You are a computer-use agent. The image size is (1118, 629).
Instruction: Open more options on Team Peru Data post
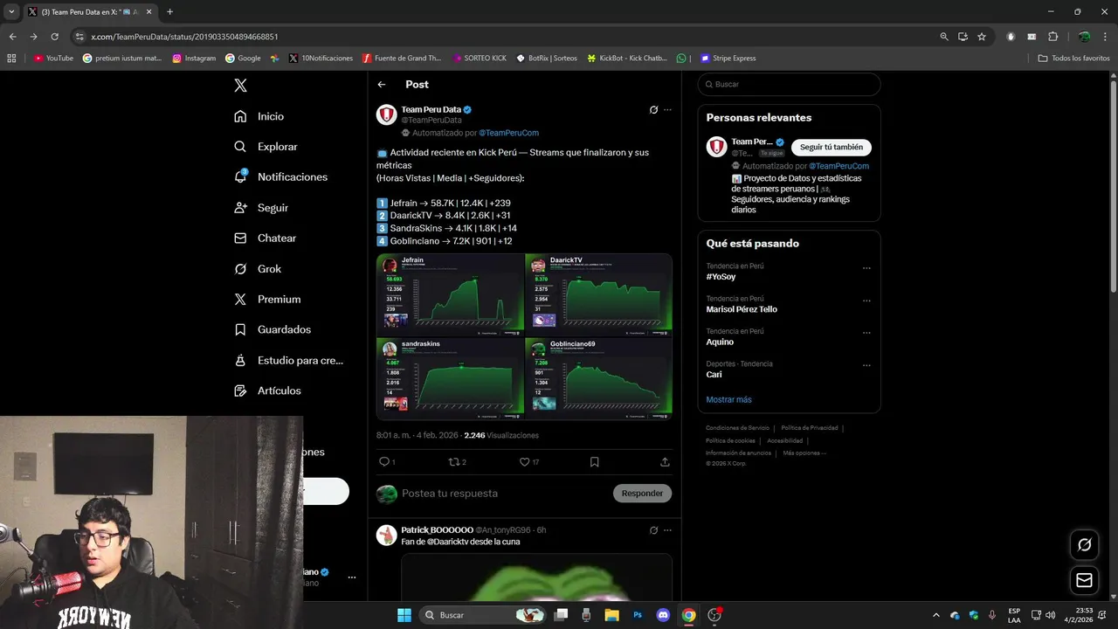tap(667, 110)
